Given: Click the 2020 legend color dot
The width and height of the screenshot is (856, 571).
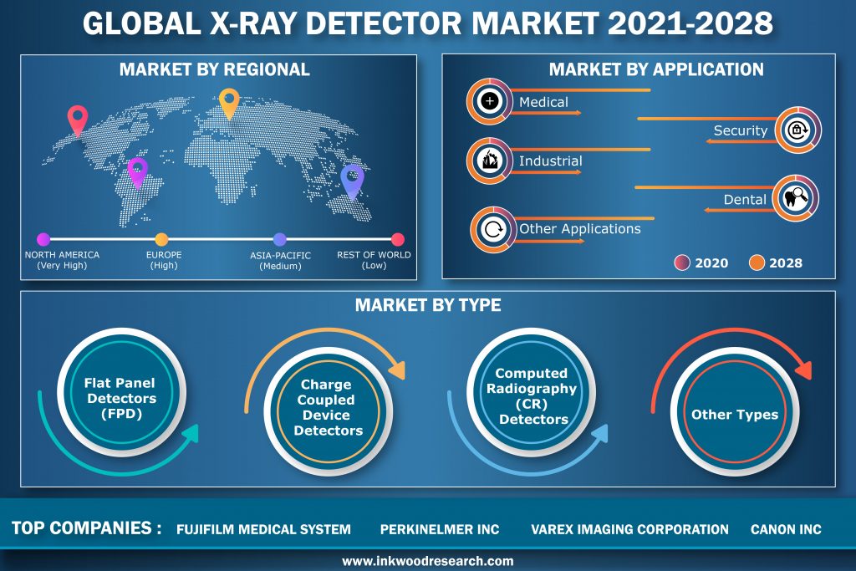Looking at the screenshot, I should 682,263.
